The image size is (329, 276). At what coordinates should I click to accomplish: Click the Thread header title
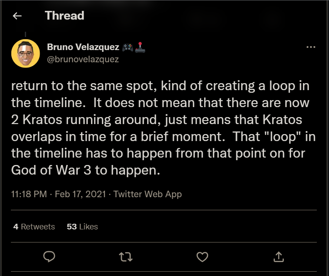pyautogui.click(x=64, y=16)
